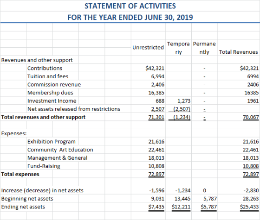Screen dimensions: 260x220
Task: Click the Total Revenues column header
Action: (239, 52)
